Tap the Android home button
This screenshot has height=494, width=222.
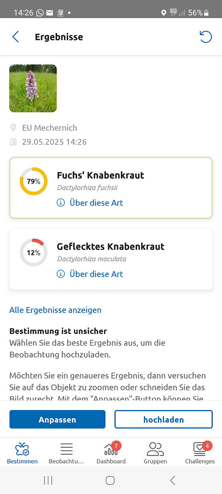(x=110, y=480)
